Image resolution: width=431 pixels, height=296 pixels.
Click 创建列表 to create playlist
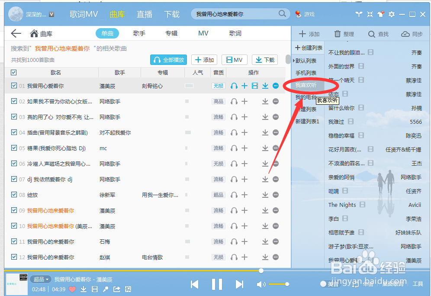pos(309,48)
